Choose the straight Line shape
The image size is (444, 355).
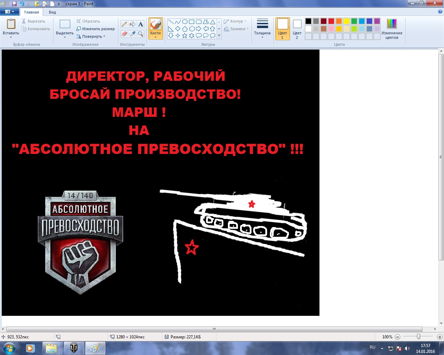[x=171, y=22]
